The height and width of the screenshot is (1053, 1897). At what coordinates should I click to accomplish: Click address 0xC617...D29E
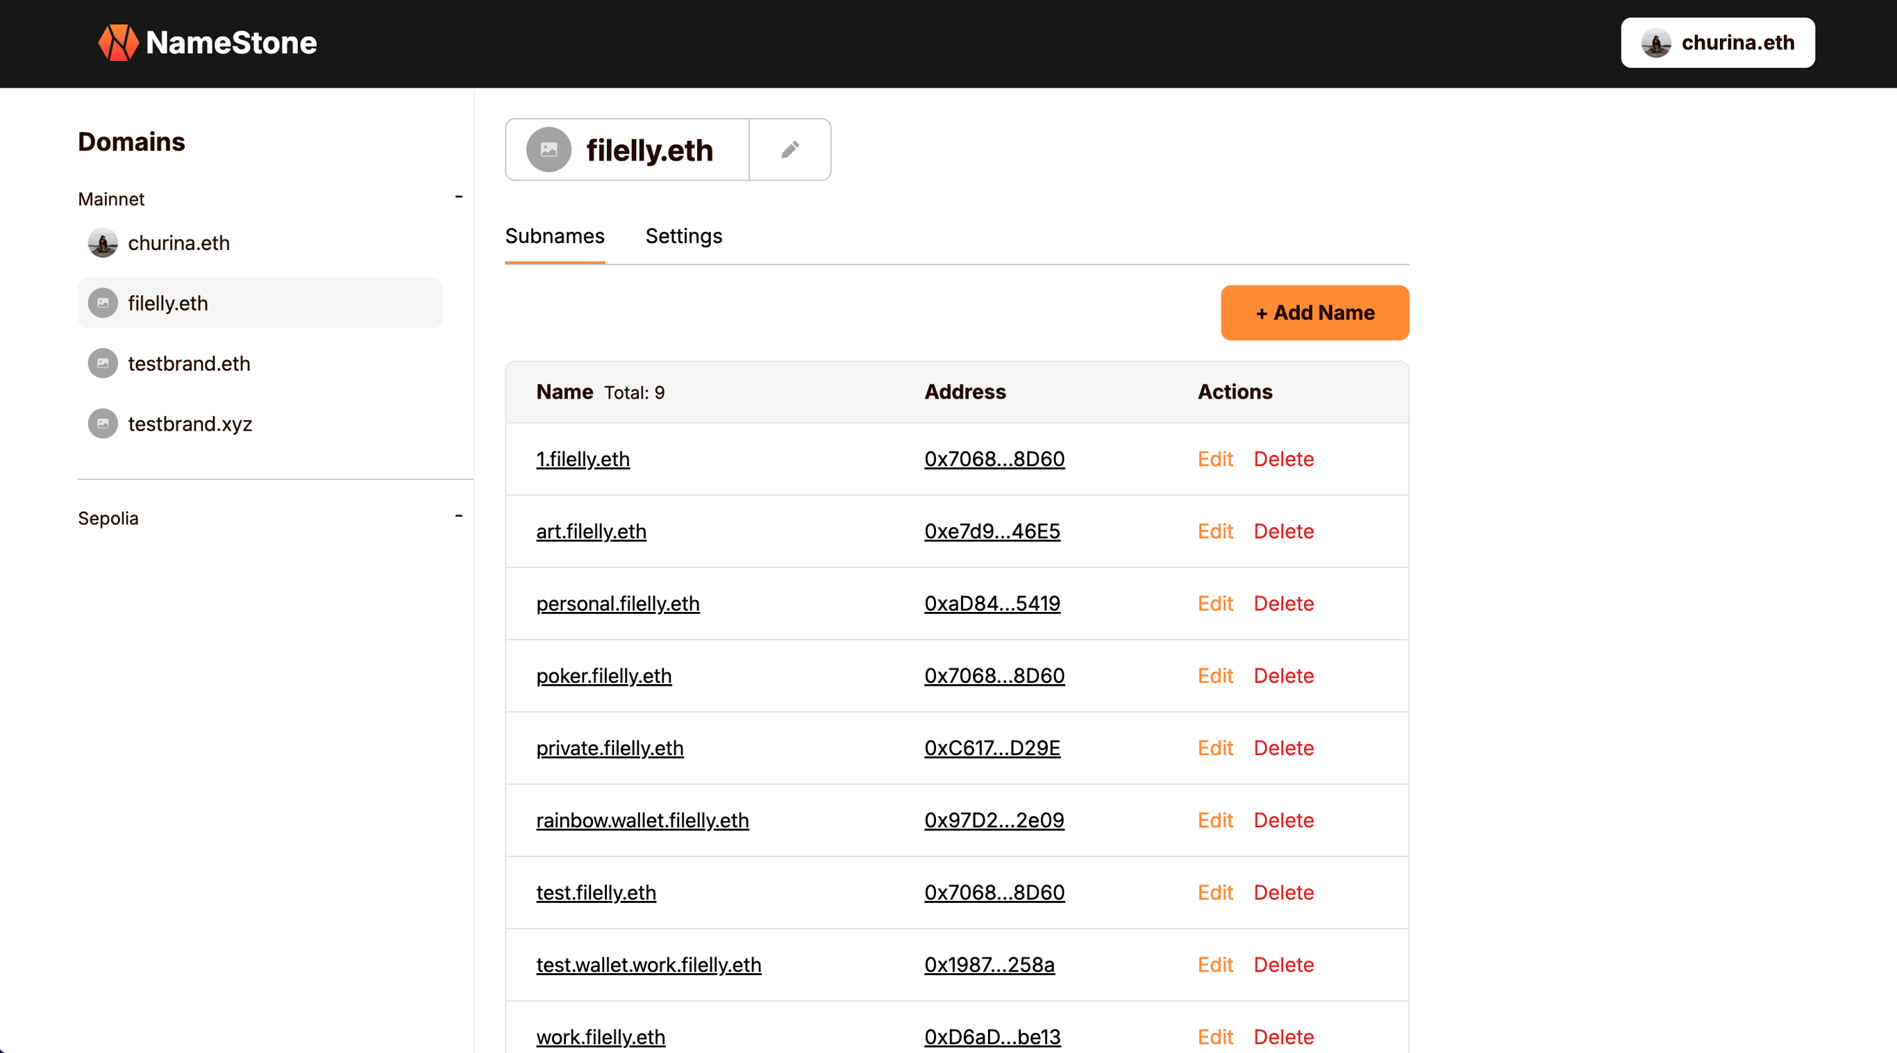coord(992,748)
